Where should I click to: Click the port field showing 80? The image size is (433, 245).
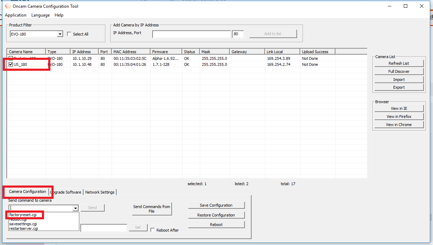pyautogui.click(x=238, y=34)
